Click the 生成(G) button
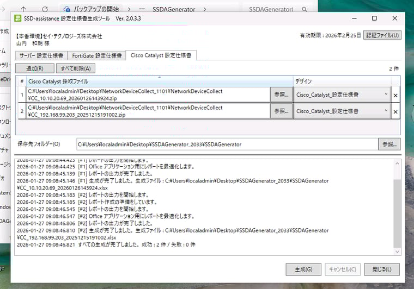The image size is (414, 289). [303, 269]
